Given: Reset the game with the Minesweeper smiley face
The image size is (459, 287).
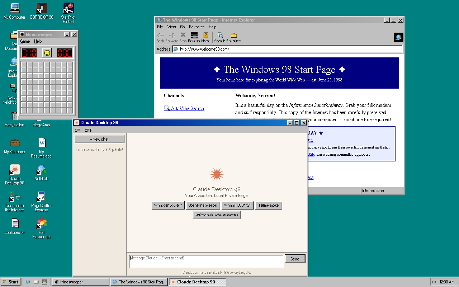Looking at the screenshot, I should [x=47, y=53].
